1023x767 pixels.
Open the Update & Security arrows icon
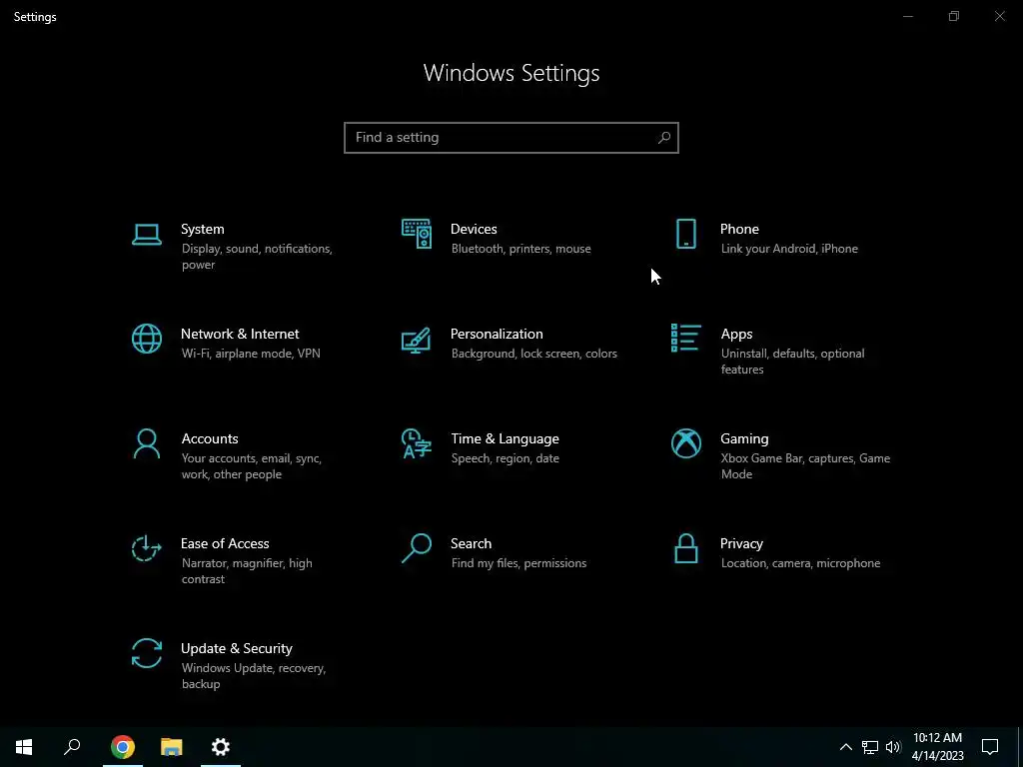(146, 653)
